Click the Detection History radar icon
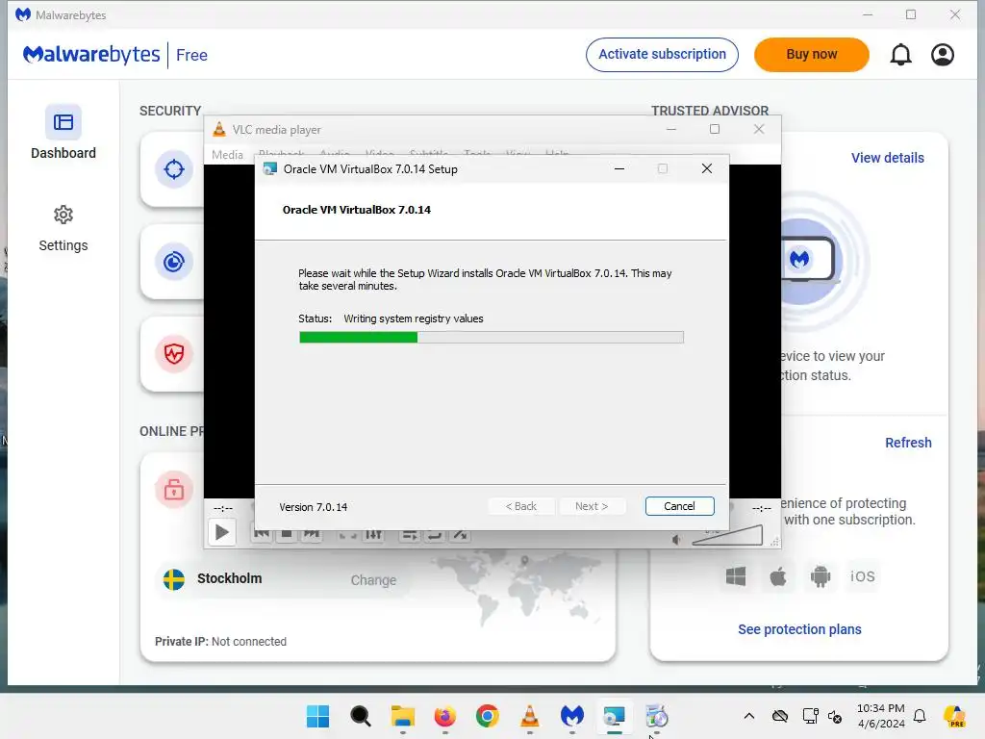The width and height of the screenshot is (985, 739). click(x=174, y=262)
